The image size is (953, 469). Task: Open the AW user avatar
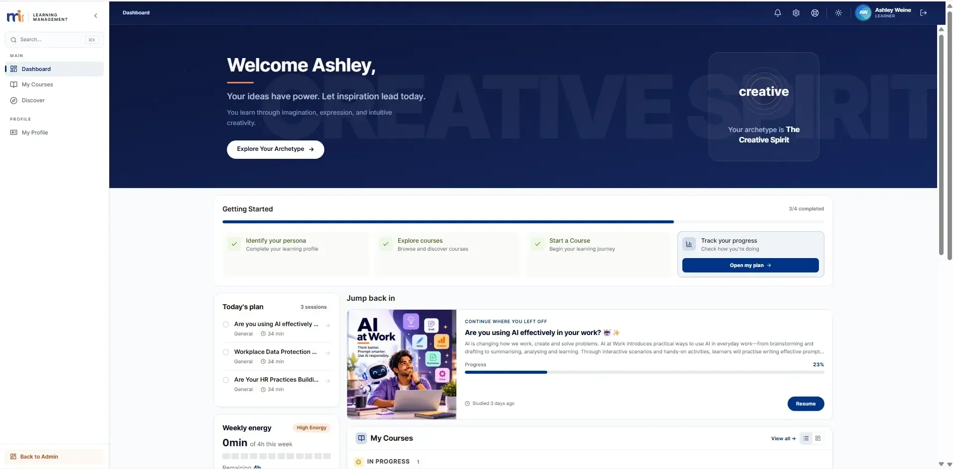[863, 12]
